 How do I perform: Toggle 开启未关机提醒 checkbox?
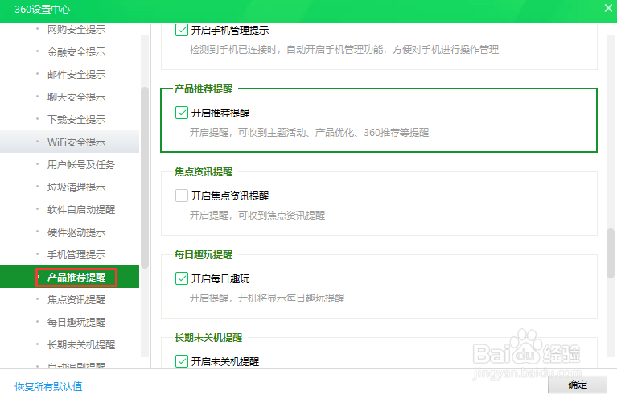(182, 361)
